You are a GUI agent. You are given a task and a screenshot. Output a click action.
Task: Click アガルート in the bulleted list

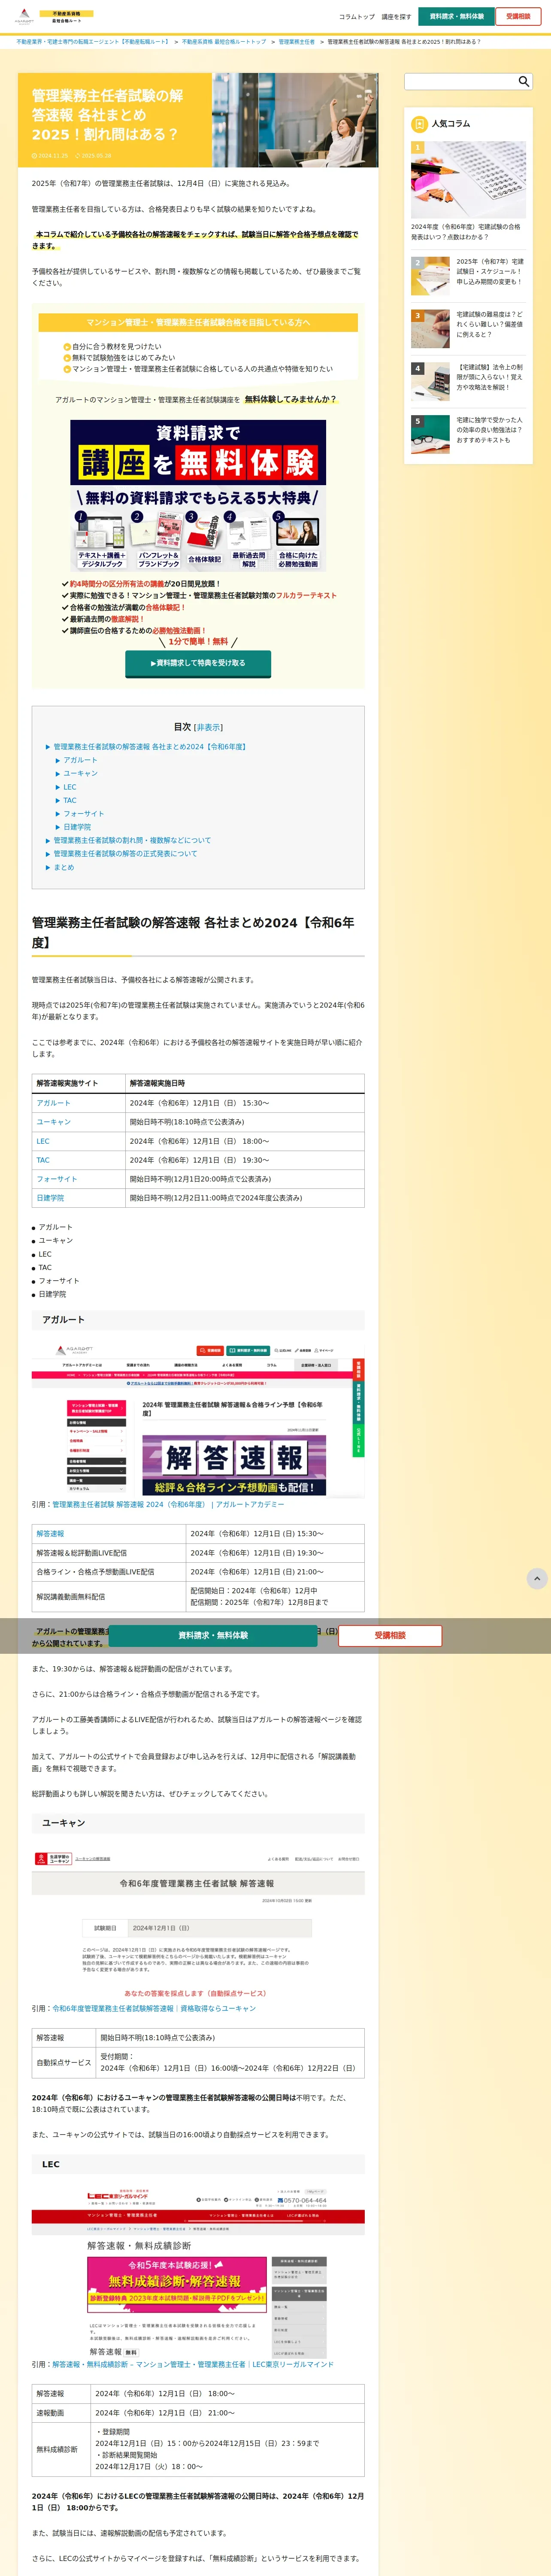(55, 1227)
